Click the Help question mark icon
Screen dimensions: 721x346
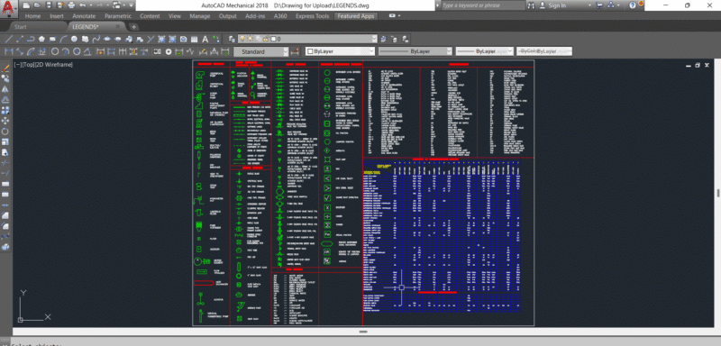click(633, 5)
